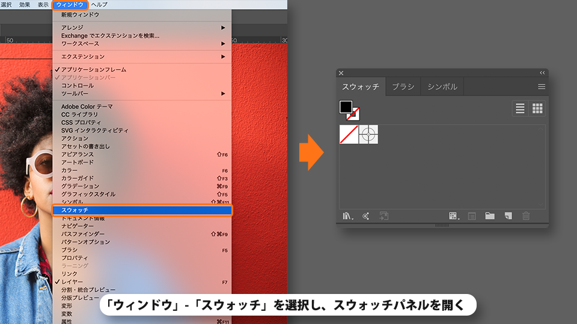The width and height of the screenshot is (577, 324).
Task: Click the New Swatch icon
Action: 508,216
